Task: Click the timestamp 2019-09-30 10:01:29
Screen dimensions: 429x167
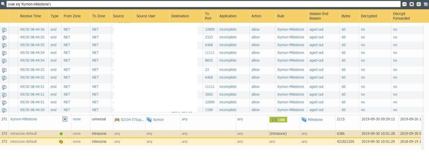Action: [378, 142]
